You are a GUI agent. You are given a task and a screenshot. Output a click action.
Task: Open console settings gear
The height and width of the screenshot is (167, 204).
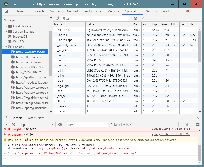198,125
